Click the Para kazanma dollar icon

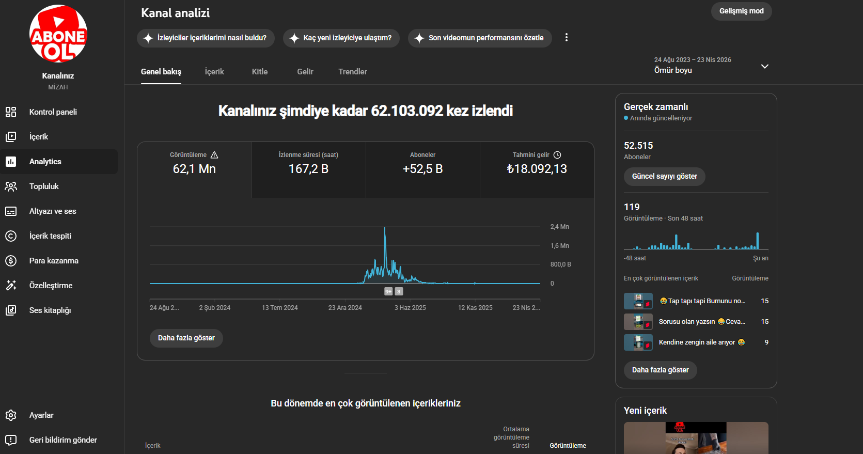click(x=11, y=261)
